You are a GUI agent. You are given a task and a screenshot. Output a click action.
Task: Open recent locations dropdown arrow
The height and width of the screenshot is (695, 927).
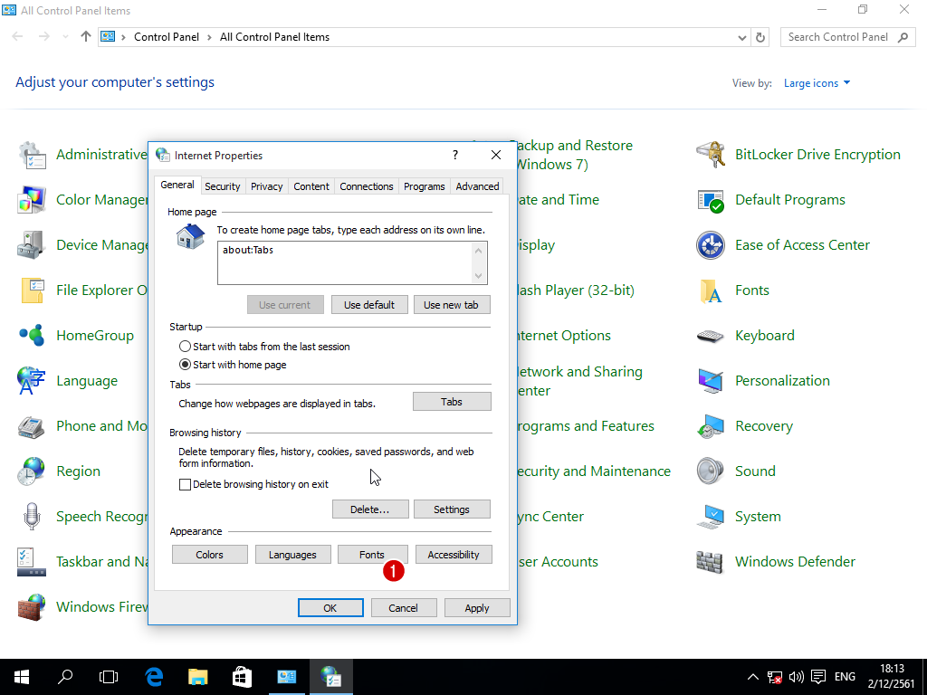click(x=65, y=36)
